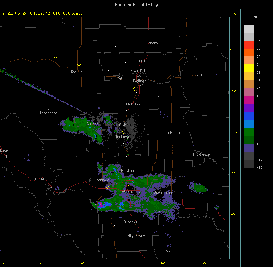Click the purple 36-39 dBZ legend swatch
Viewport: 273px width, 267px height.
(x=249, y=108)
